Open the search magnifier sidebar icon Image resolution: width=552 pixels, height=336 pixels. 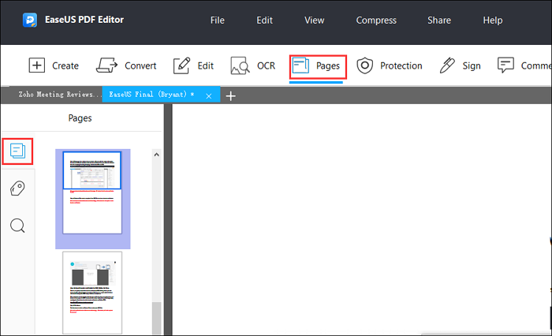click(x=17, y=226)
